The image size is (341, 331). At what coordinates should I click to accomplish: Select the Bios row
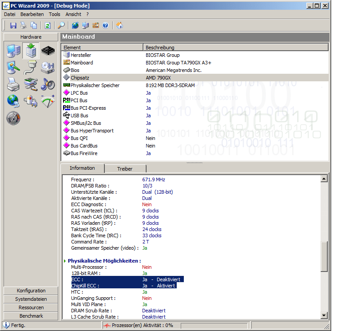tap(195, 70)
